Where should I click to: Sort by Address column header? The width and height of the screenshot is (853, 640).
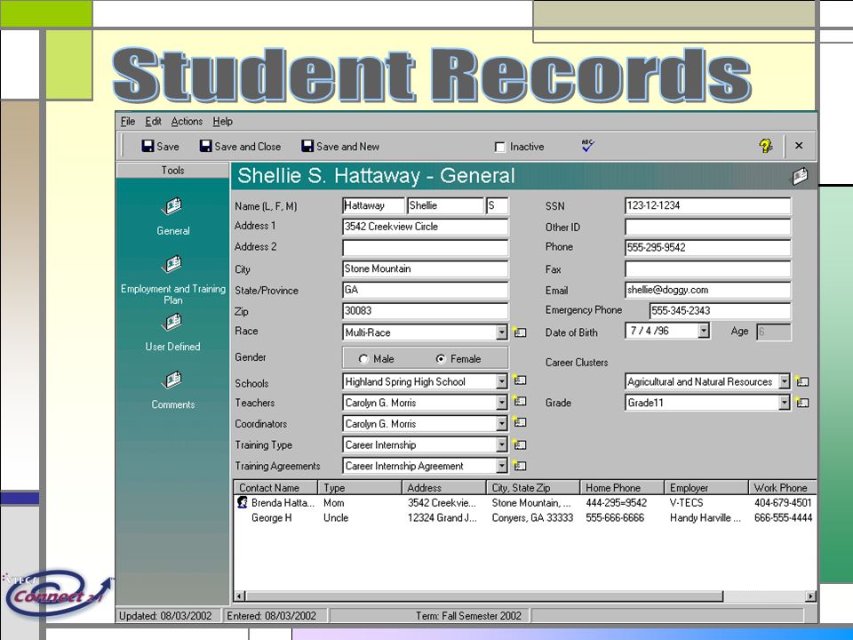444,488
